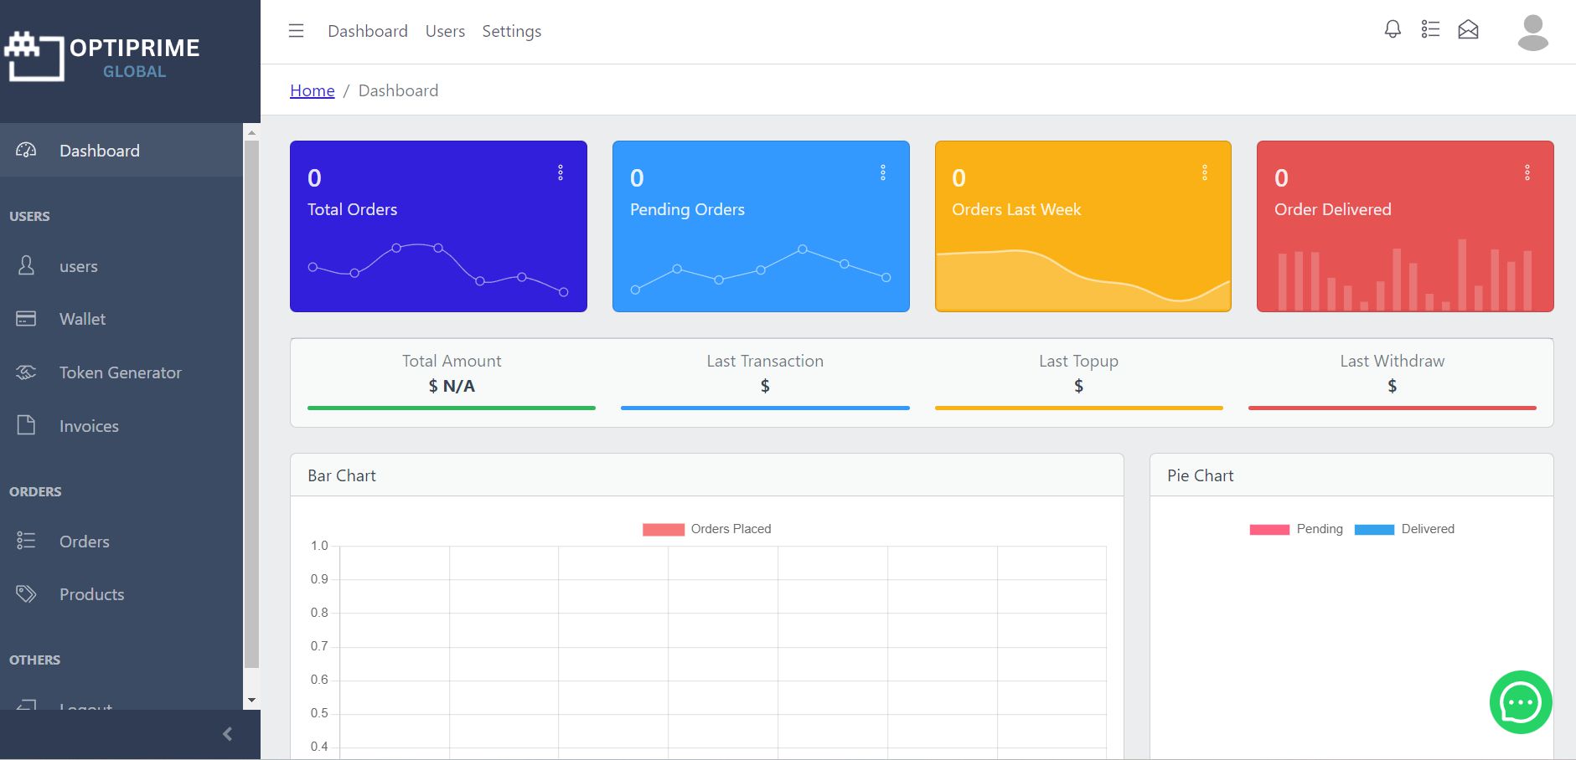The image size is (1576, 760).
Task: Click the Delivered blue legend swatch
Action: pyautogui.click(x=1374, y=529)
